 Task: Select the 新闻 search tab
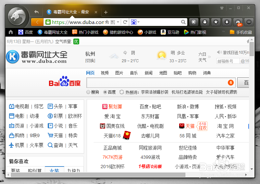click(x=148, y=73)
